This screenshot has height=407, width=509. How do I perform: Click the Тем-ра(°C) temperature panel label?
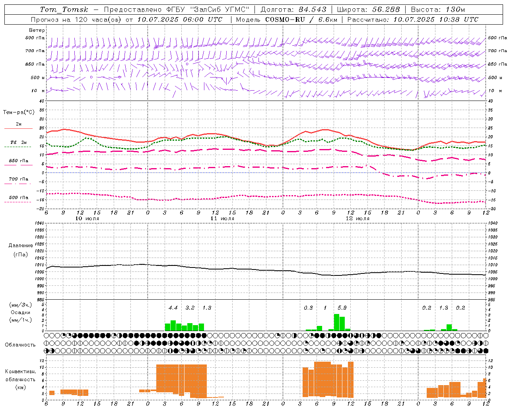pos(19,112)
